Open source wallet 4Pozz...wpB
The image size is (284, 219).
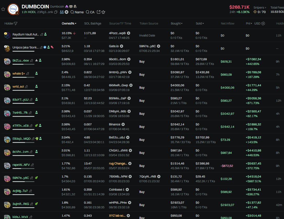(x=117, y=33)
